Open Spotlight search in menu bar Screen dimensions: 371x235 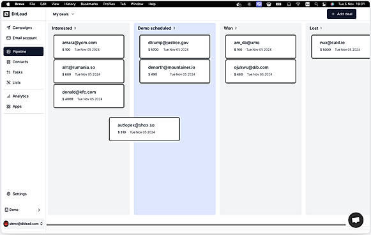[x=316, y=4]
